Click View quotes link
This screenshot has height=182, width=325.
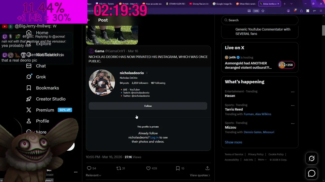tap(200, 175)
